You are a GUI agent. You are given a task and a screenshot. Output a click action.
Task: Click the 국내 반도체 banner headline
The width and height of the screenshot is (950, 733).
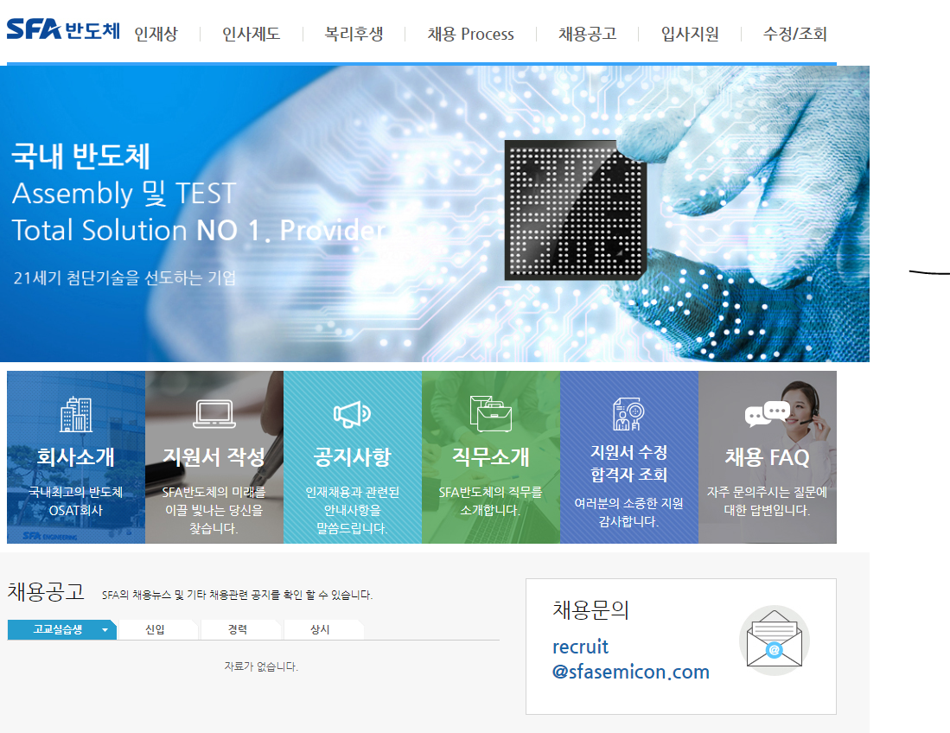80,156
